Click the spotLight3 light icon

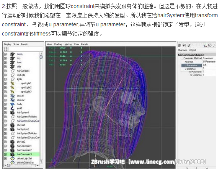coord(13,92)
